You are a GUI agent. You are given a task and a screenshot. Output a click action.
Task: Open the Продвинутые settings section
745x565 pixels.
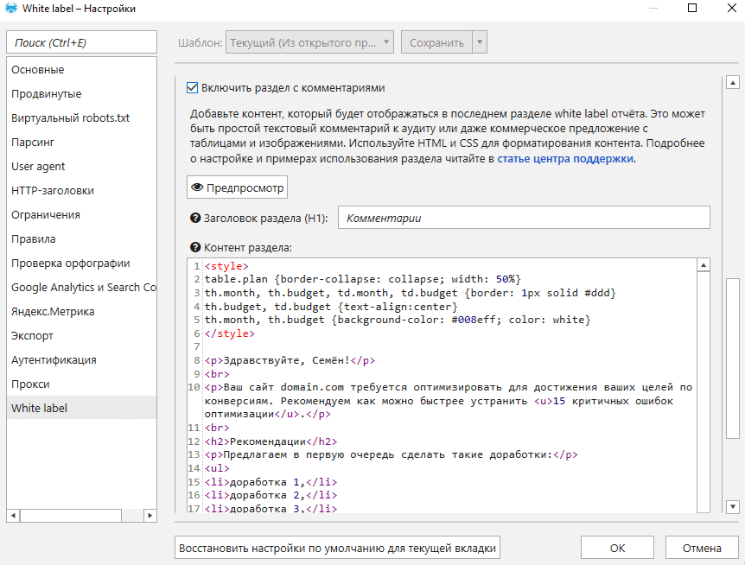click(x=81, y=94)
